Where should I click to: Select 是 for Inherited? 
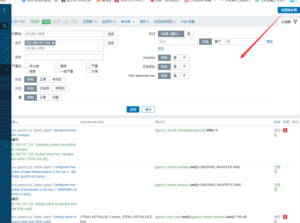[x=175, y=58]
